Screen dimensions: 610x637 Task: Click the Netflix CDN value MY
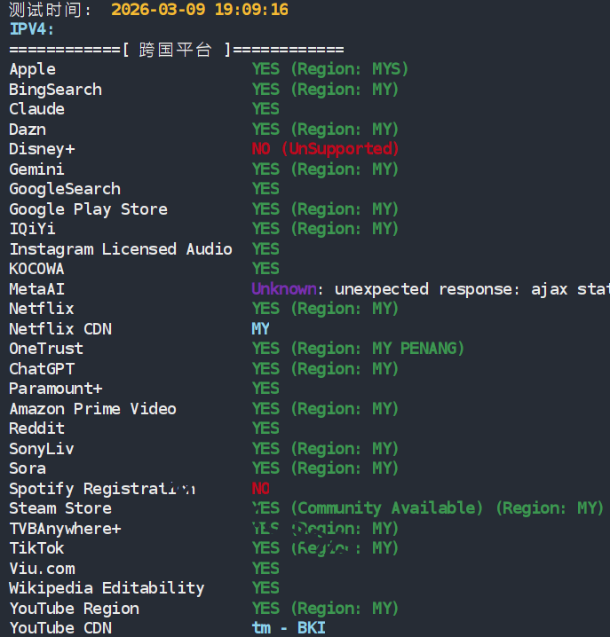[260, 329]
